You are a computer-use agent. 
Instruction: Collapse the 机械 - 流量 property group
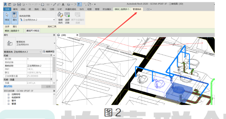point(51,79)
